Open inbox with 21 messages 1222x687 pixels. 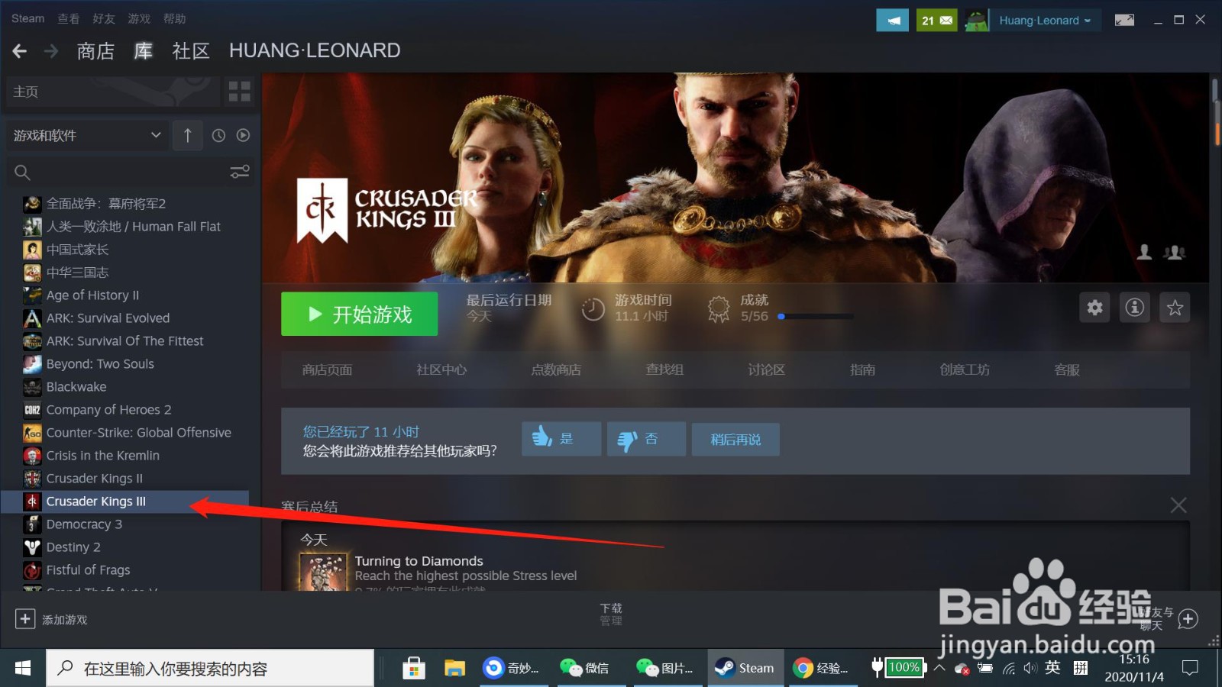pos(936,21)
